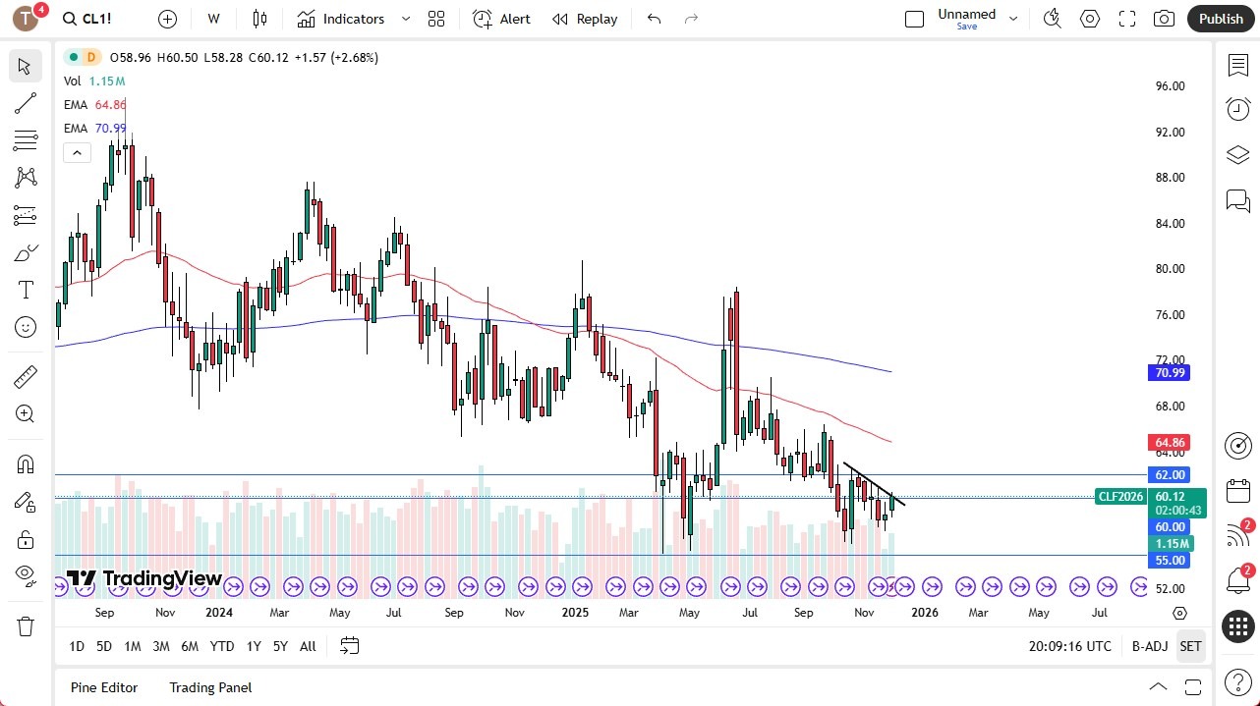Take a chart snapshot with camera icon
The width and height of the screenshot is (1260, 706).
pyautogui.click(x=1164, y=19)
